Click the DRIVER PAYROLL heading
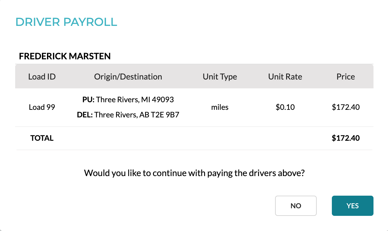This screenshot has width=388, height=231. click(x=66, y=22)
